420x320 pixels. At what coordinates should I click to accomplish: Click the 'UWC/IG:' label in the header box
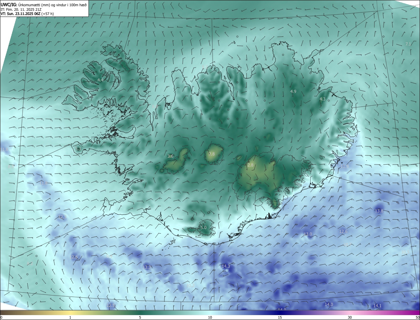pos(9,5)
